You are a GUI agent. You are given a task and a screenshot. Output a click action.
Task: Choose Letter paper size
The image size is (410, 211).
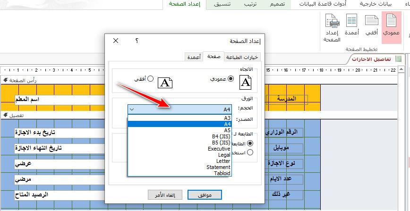tap(179, 161)
